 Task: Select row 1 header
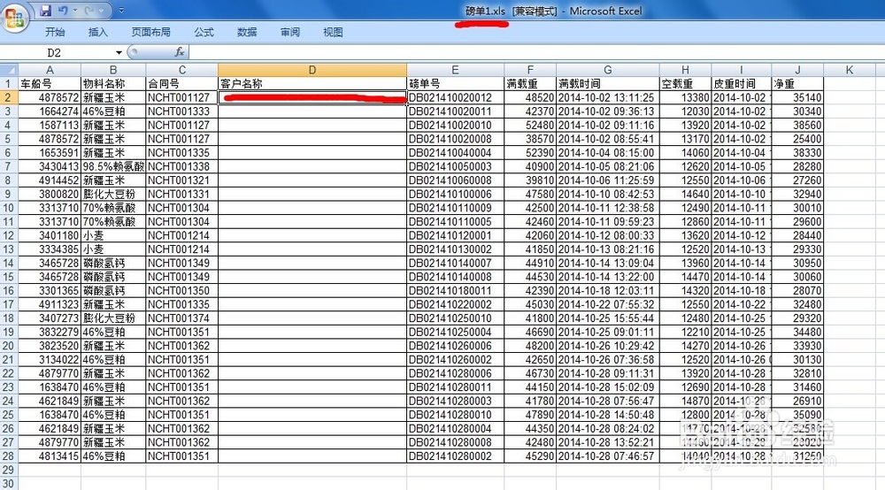coord(9,83)
